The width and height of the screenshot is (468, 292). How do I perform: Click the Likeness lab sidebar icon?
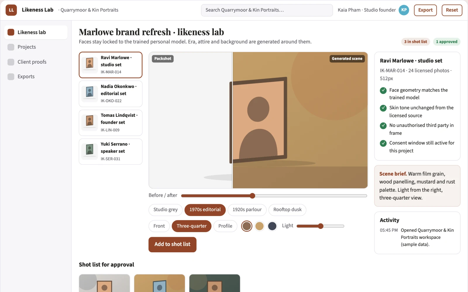pyautogui.click(x=11, y=32)
